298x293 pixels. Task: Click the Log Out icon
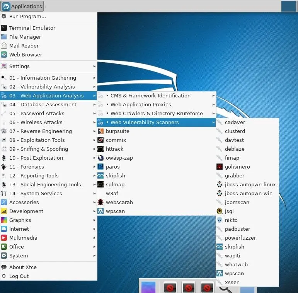point(4,276)
